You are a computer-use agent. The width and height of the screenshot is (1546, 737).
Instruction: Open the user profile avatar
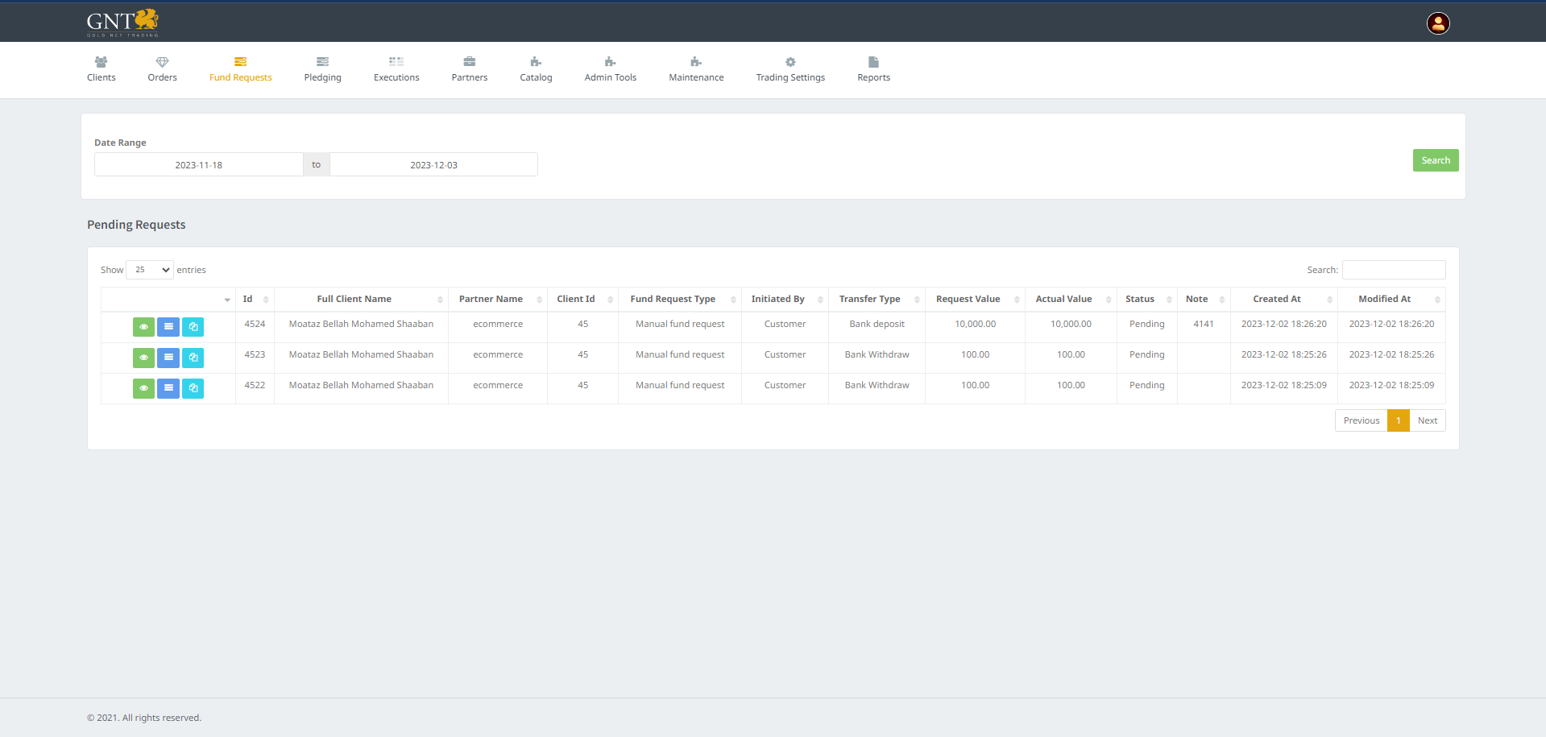coord(1438,23)
